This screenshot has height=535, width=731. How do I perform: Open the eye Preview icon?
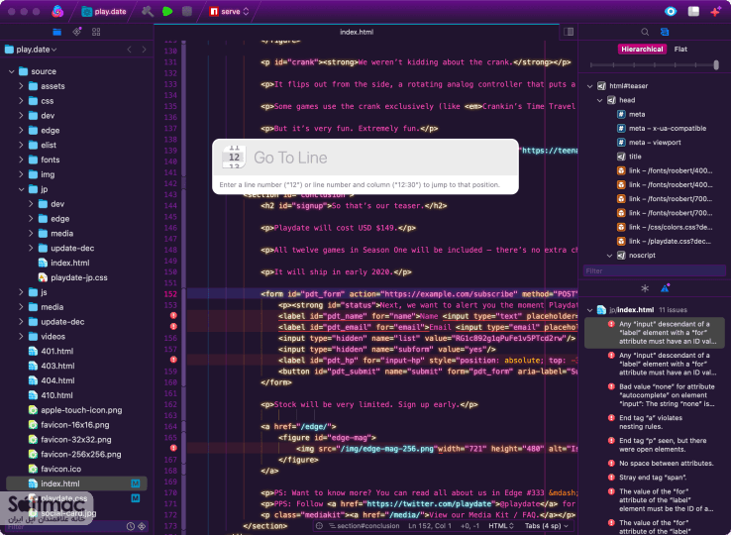[671, 11]
